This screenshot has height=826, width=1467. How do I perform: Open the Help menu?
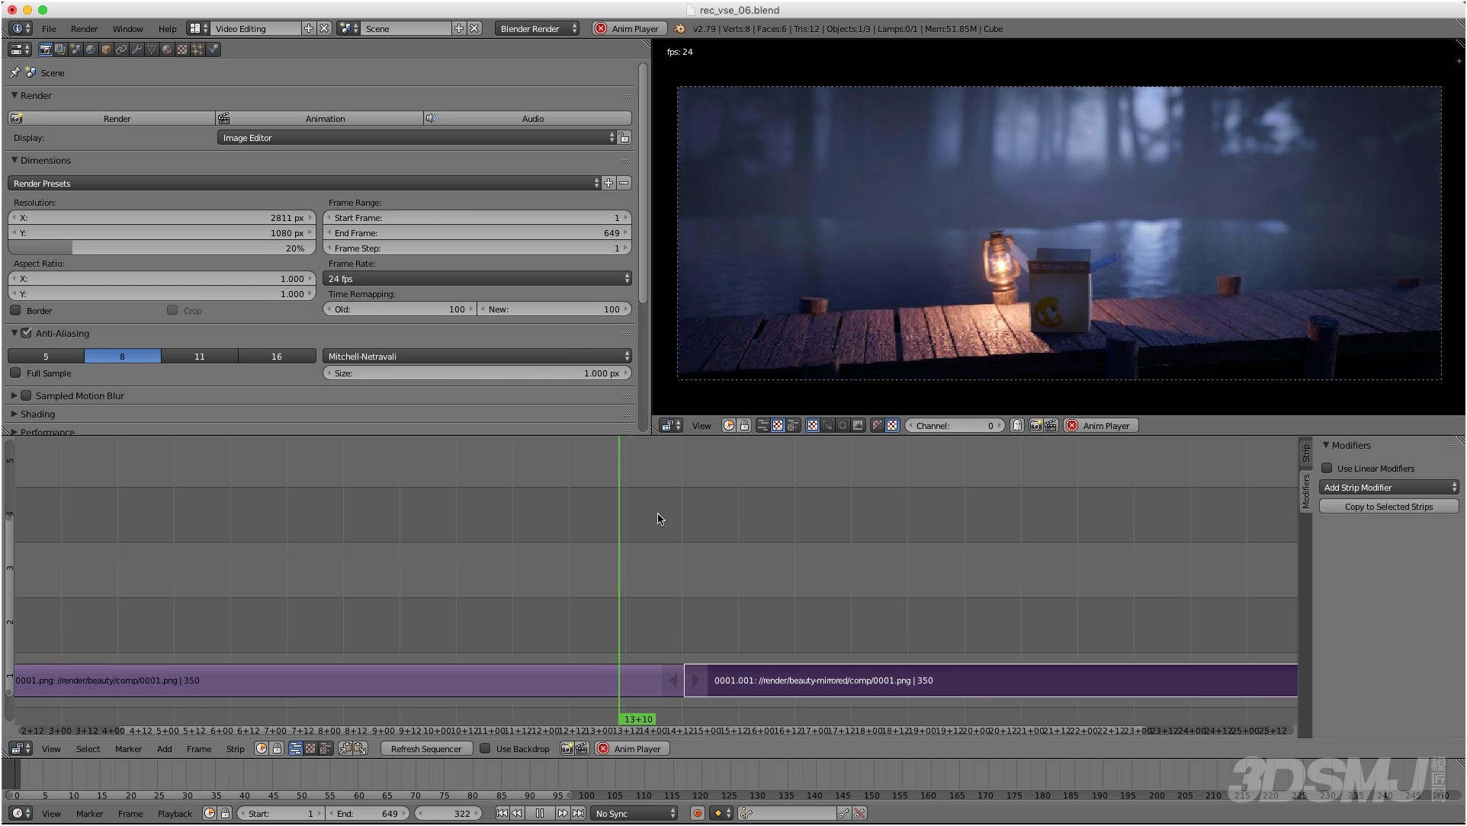[x=167, y=28]
